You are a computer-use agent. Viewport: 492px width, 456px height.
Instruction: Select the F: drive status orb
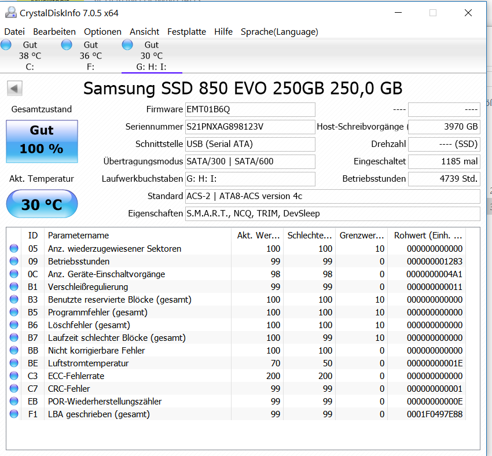[66, 45]
